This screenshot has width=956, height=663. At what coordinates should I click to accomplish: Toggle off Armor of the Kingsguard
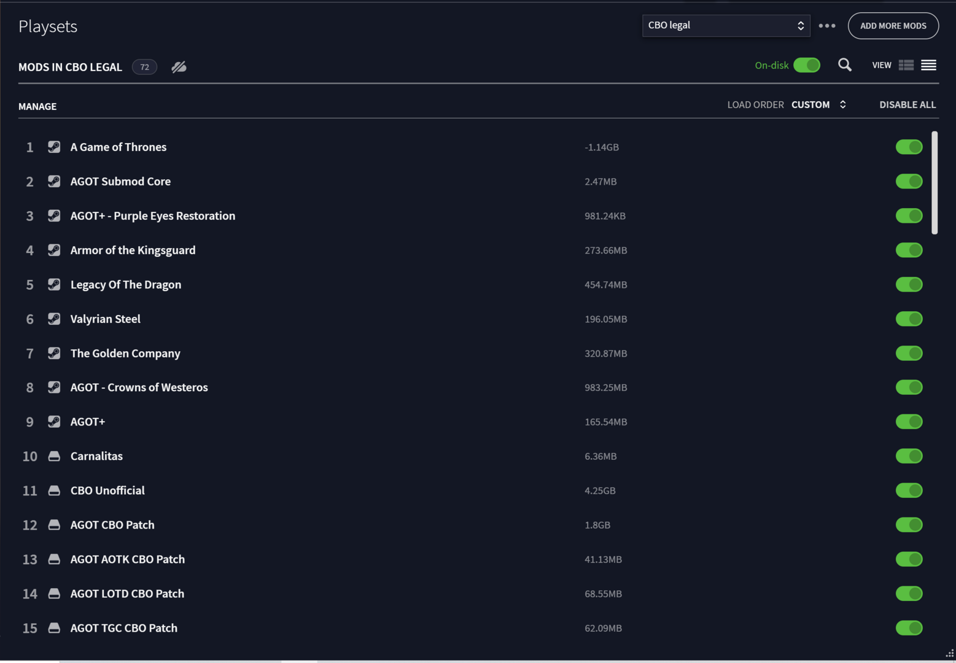click(x=909, y=250)
